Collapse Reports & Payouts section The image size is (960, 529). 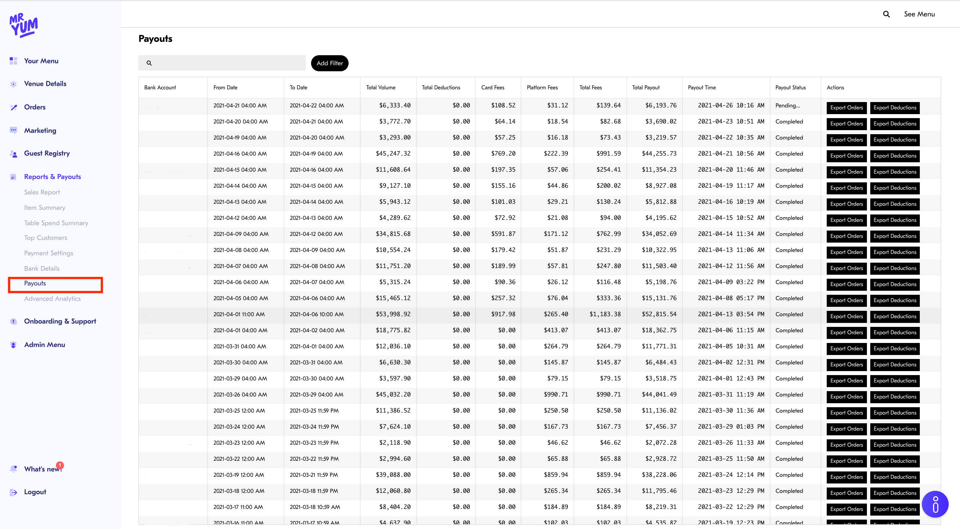(53, 177)
